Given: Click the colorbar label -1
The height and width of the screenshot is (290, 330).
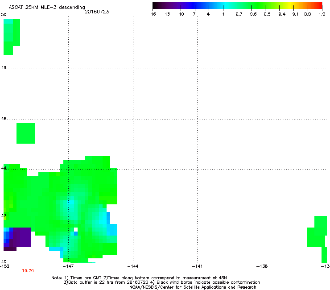Looking at the screenshot, I should (221, 14).
